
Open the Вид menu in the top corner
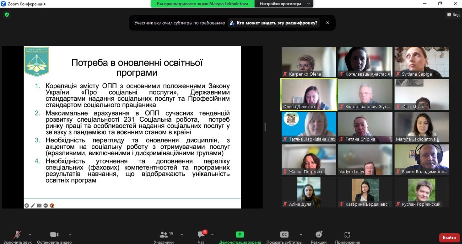tap(453, 14)
